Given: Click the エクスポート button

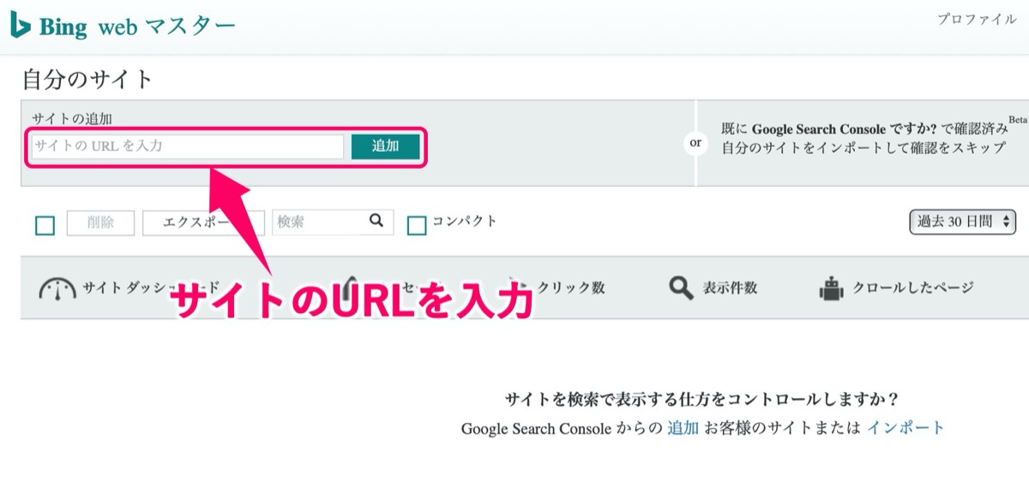Looking at the screenshot, I should (x=202, y=222).
